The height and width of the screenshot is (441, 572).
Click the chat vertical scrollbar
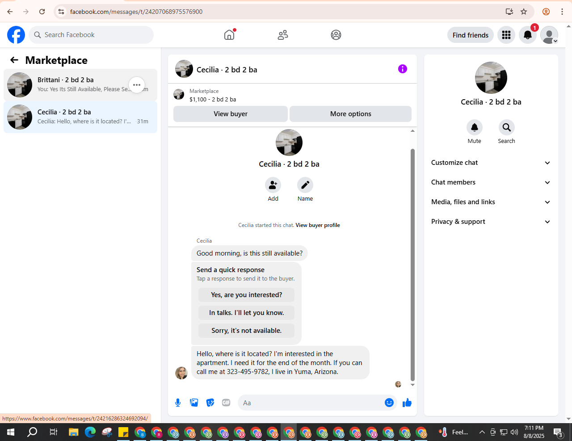pos(412,265)
